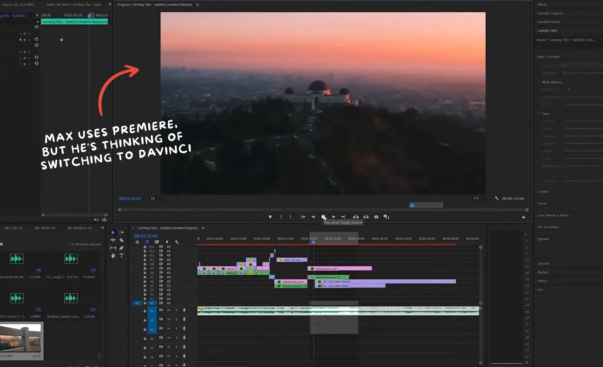Switch to the Bin: Model vid tab

pos(45,228)
